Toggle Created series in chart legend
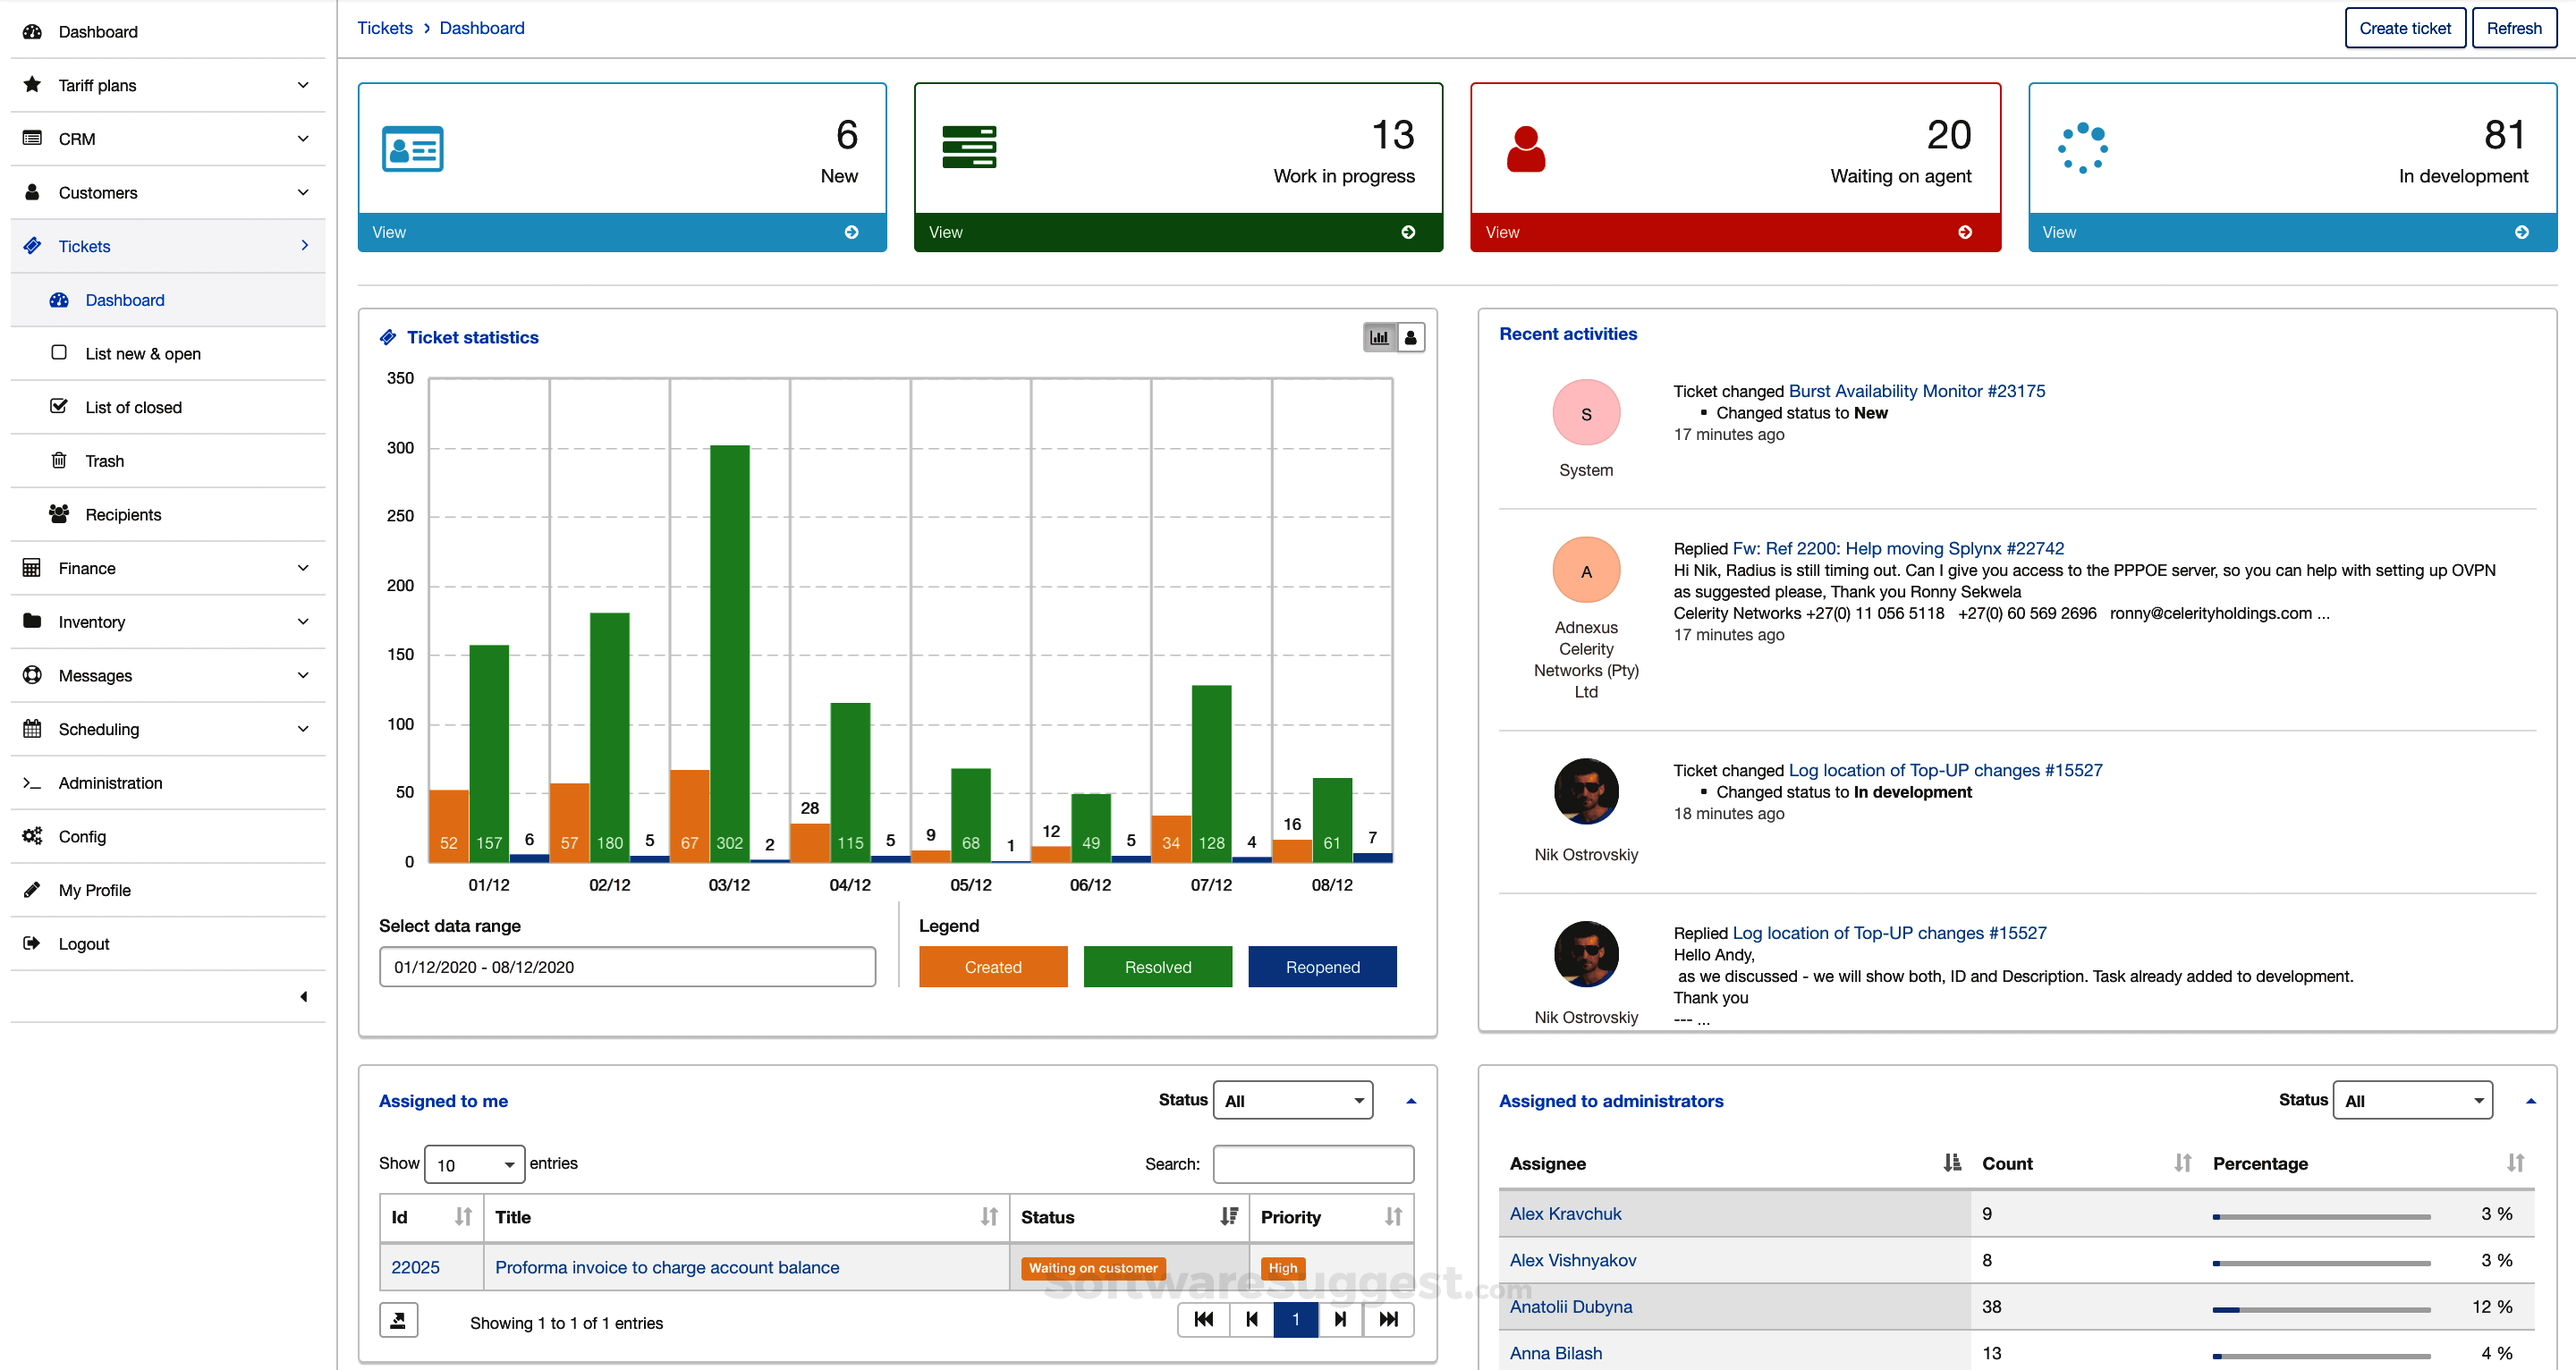This screenshot has height=1370, width=2576. [992, 966]
